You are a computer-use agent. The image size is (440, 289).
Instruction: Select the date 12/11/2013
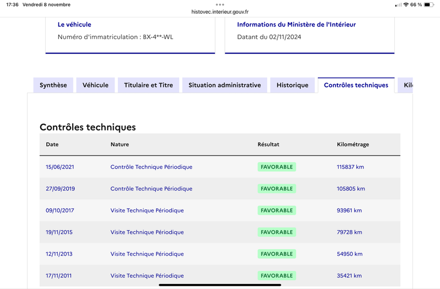tap(59, 254)
